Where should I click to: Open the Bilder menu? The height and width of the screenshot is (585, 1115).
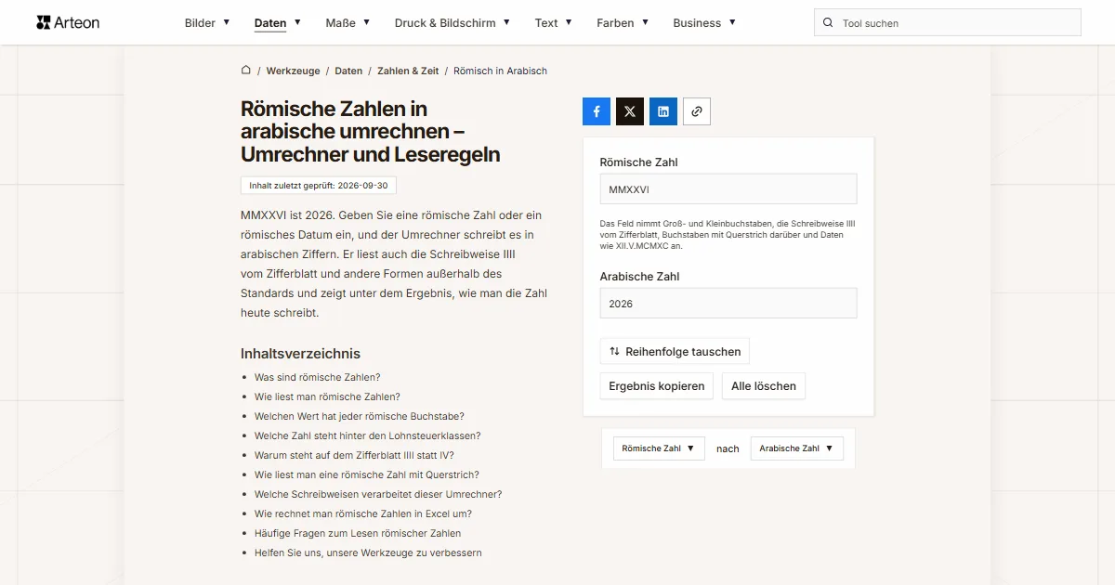pos(207,23)
